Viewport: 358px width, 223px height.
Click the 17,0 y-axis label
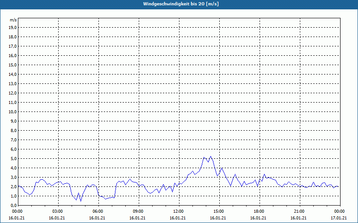click(13, 46)
